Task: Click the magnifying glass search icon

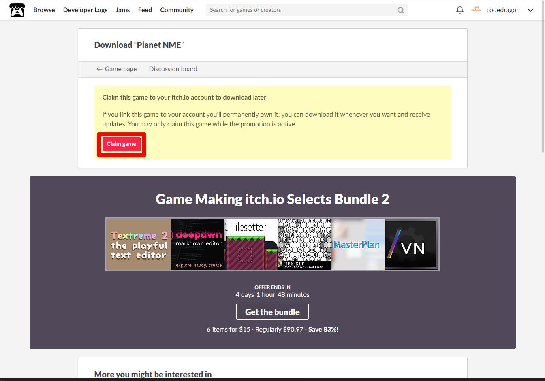Action: click(401, 10)
